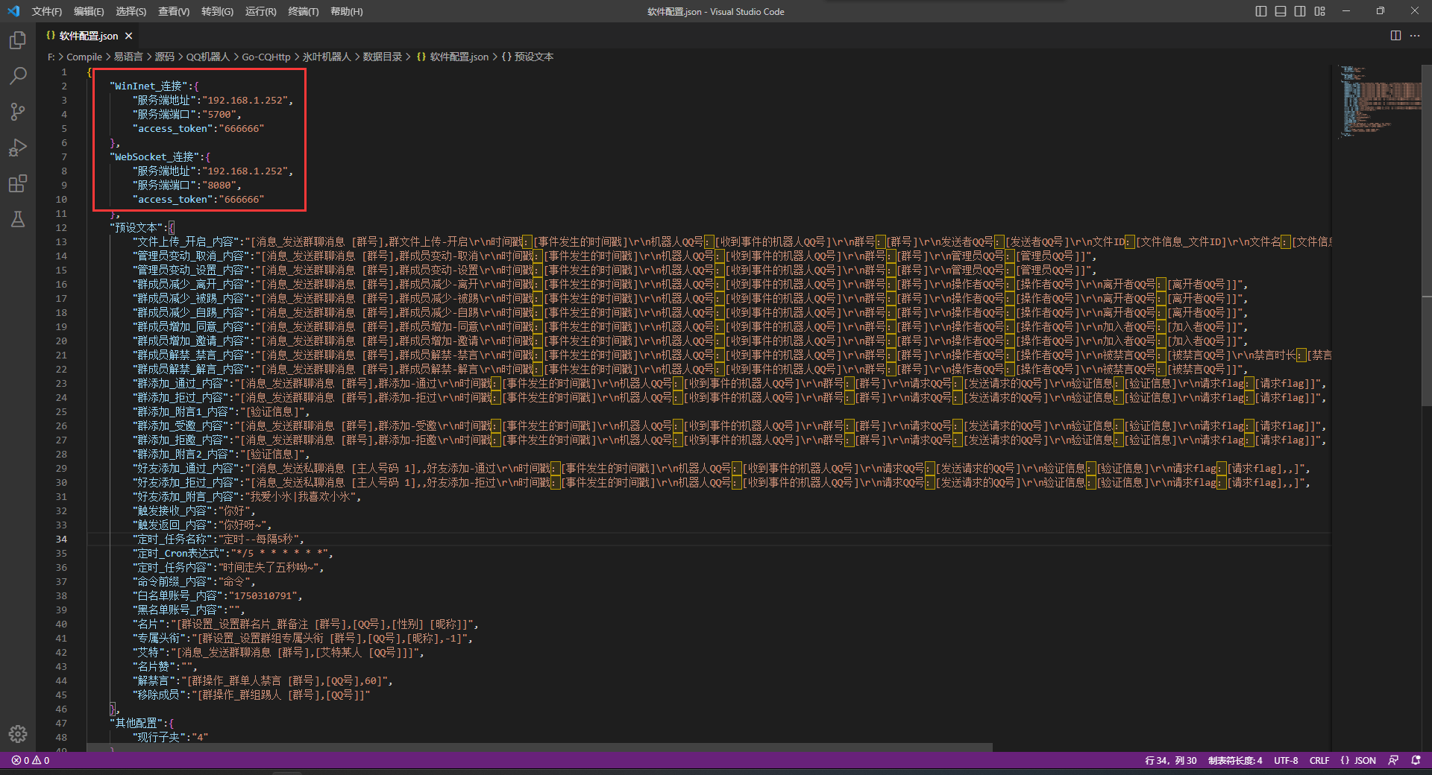Screen dimensions: 1432x775
Task: Open the Extensions view
Action: tap(18, 183)
